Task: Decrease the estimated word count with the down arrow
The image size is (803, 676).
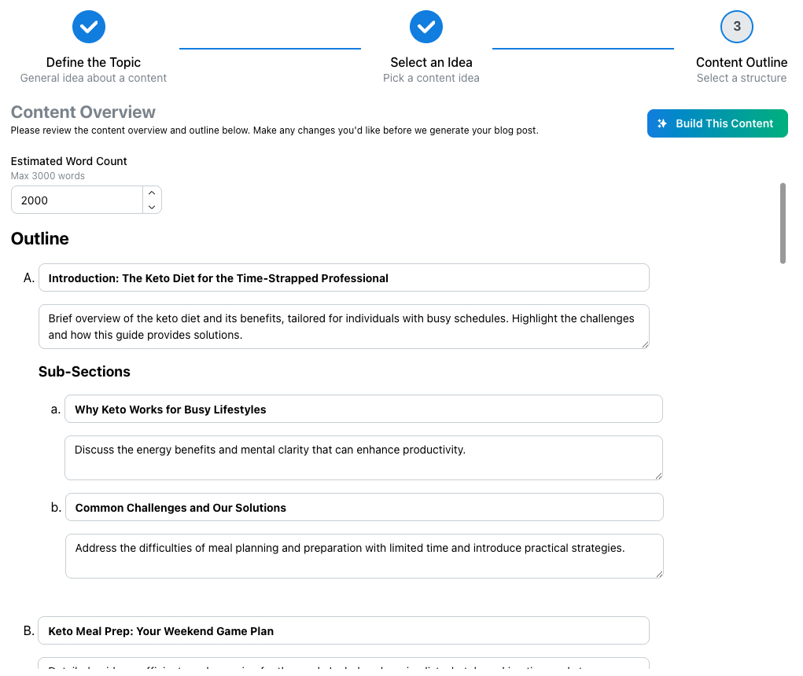Action: point(152,207)
